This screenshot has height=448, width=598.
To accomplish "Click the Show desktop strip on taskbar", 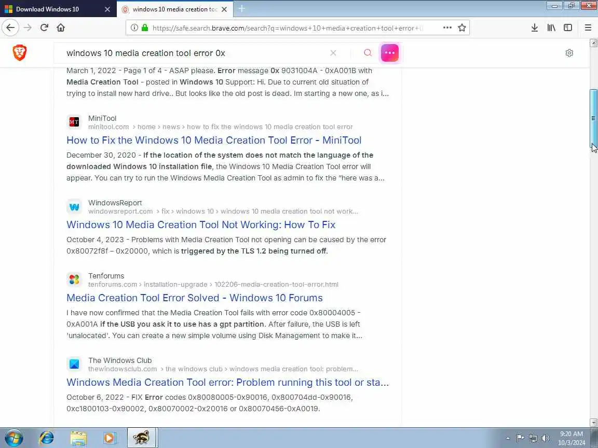I will (x=594, y=438).
